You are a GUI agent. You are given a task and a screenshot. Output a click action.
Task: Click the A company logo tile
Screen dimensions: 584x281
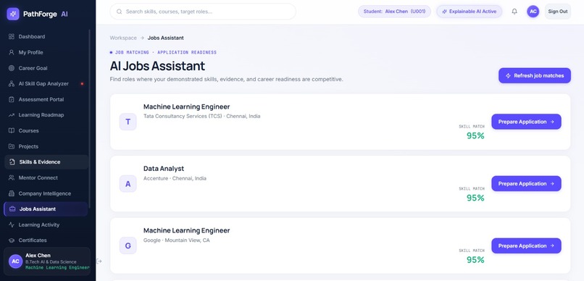pos(128,184)
